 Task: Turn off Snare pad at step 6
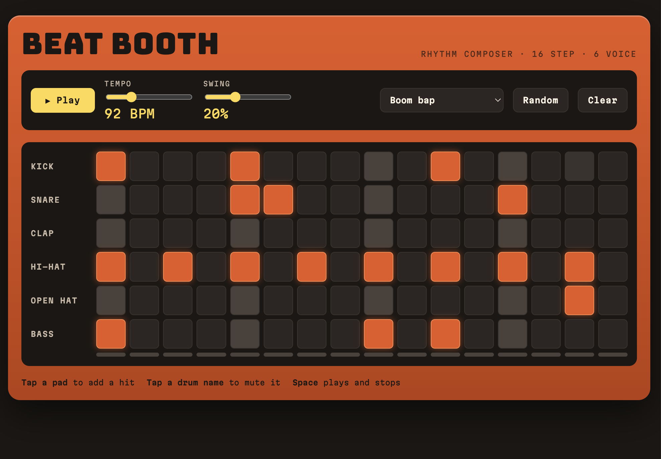tap(278, 200)
